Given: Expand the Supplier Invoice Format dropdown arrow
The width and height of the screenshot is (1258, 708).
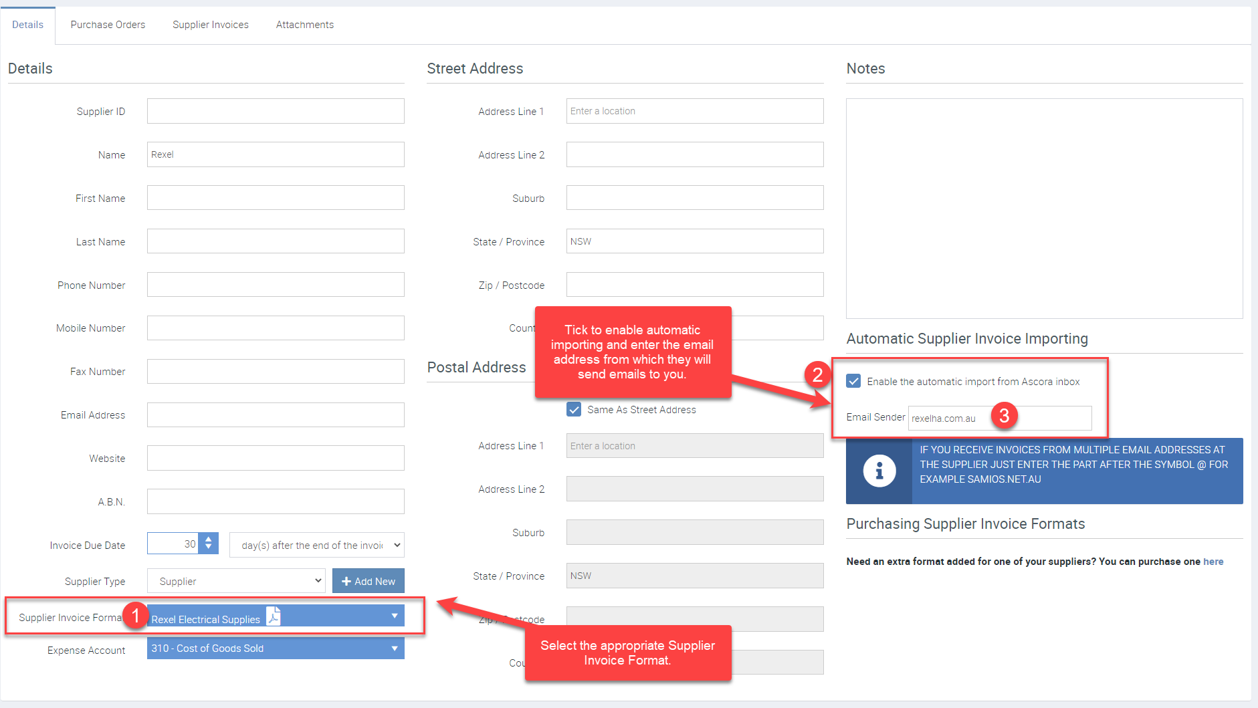Looking at the screenshot, I should [x=395, y=616].
